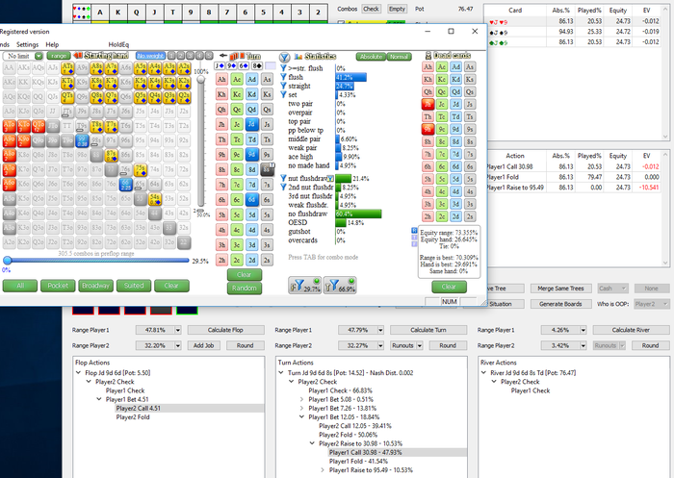The height and width of the screenshot is (478, 674).
Task: Click the Calculate Flop button
Action: tap(225, 330)
